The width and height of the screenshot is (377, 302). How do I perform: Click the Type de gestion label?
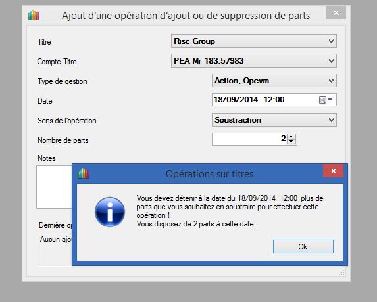(63, 81)
